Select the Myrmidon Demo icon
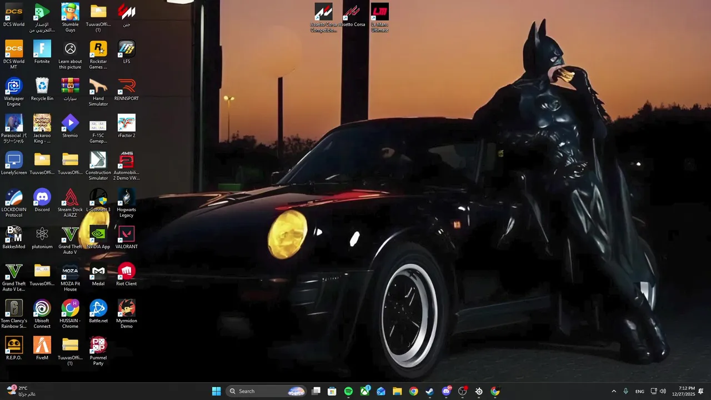The height and width of the screenshot is (400, 711). point(127,314)
